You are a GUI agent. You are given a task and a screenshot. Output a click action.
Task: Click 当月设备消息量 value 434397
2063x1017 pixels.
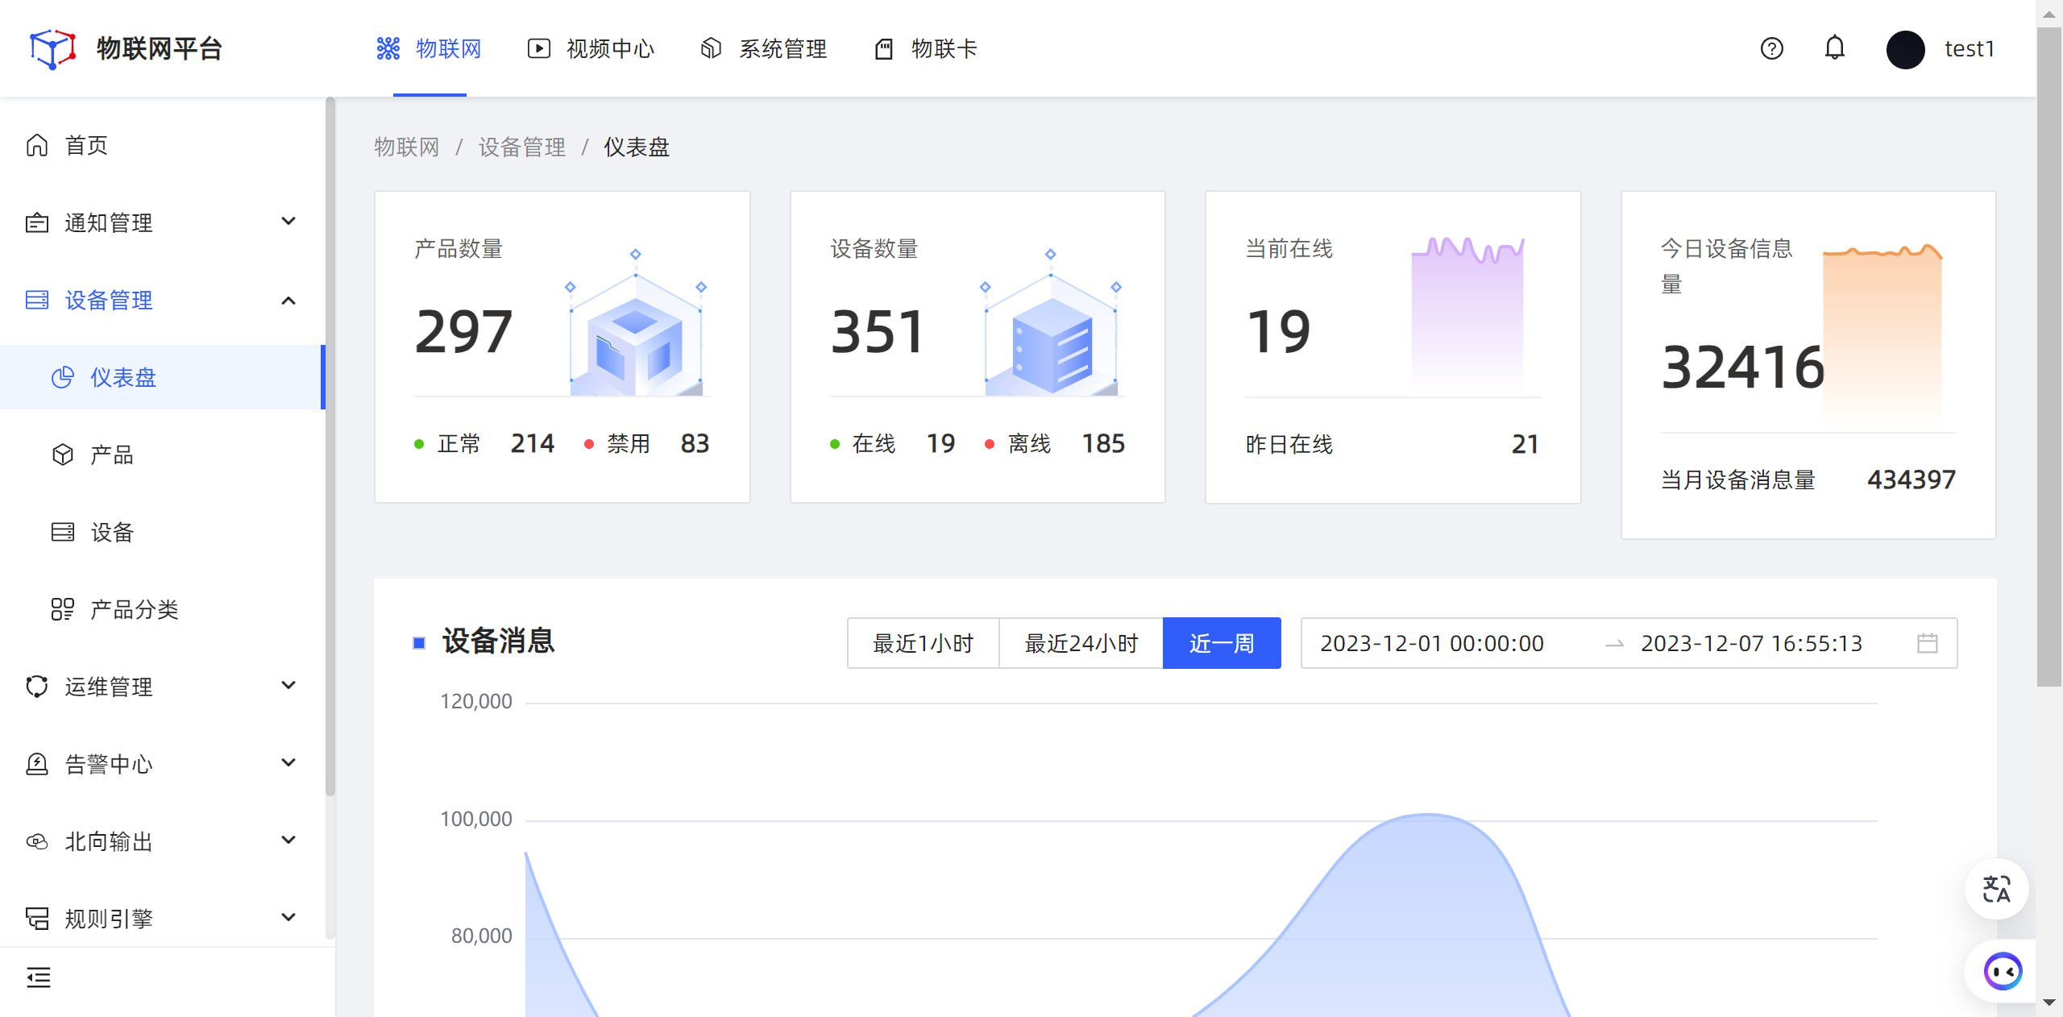pos(1911,479)
